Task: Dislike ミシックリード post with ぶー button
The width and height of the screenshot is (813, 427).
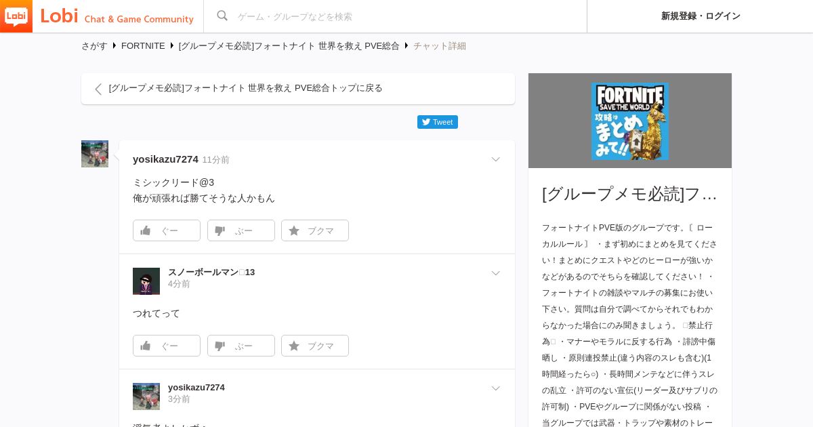Action: click(x=241, y=230)
